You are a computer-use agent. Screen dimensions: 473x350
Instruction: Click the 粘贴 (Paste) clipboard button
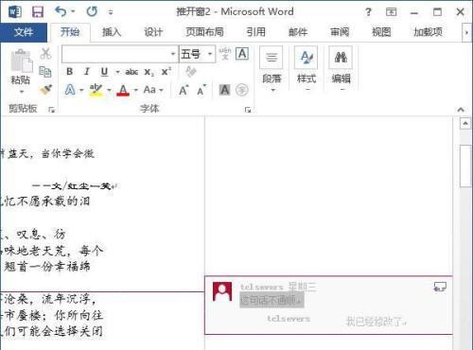coord(21,67)
